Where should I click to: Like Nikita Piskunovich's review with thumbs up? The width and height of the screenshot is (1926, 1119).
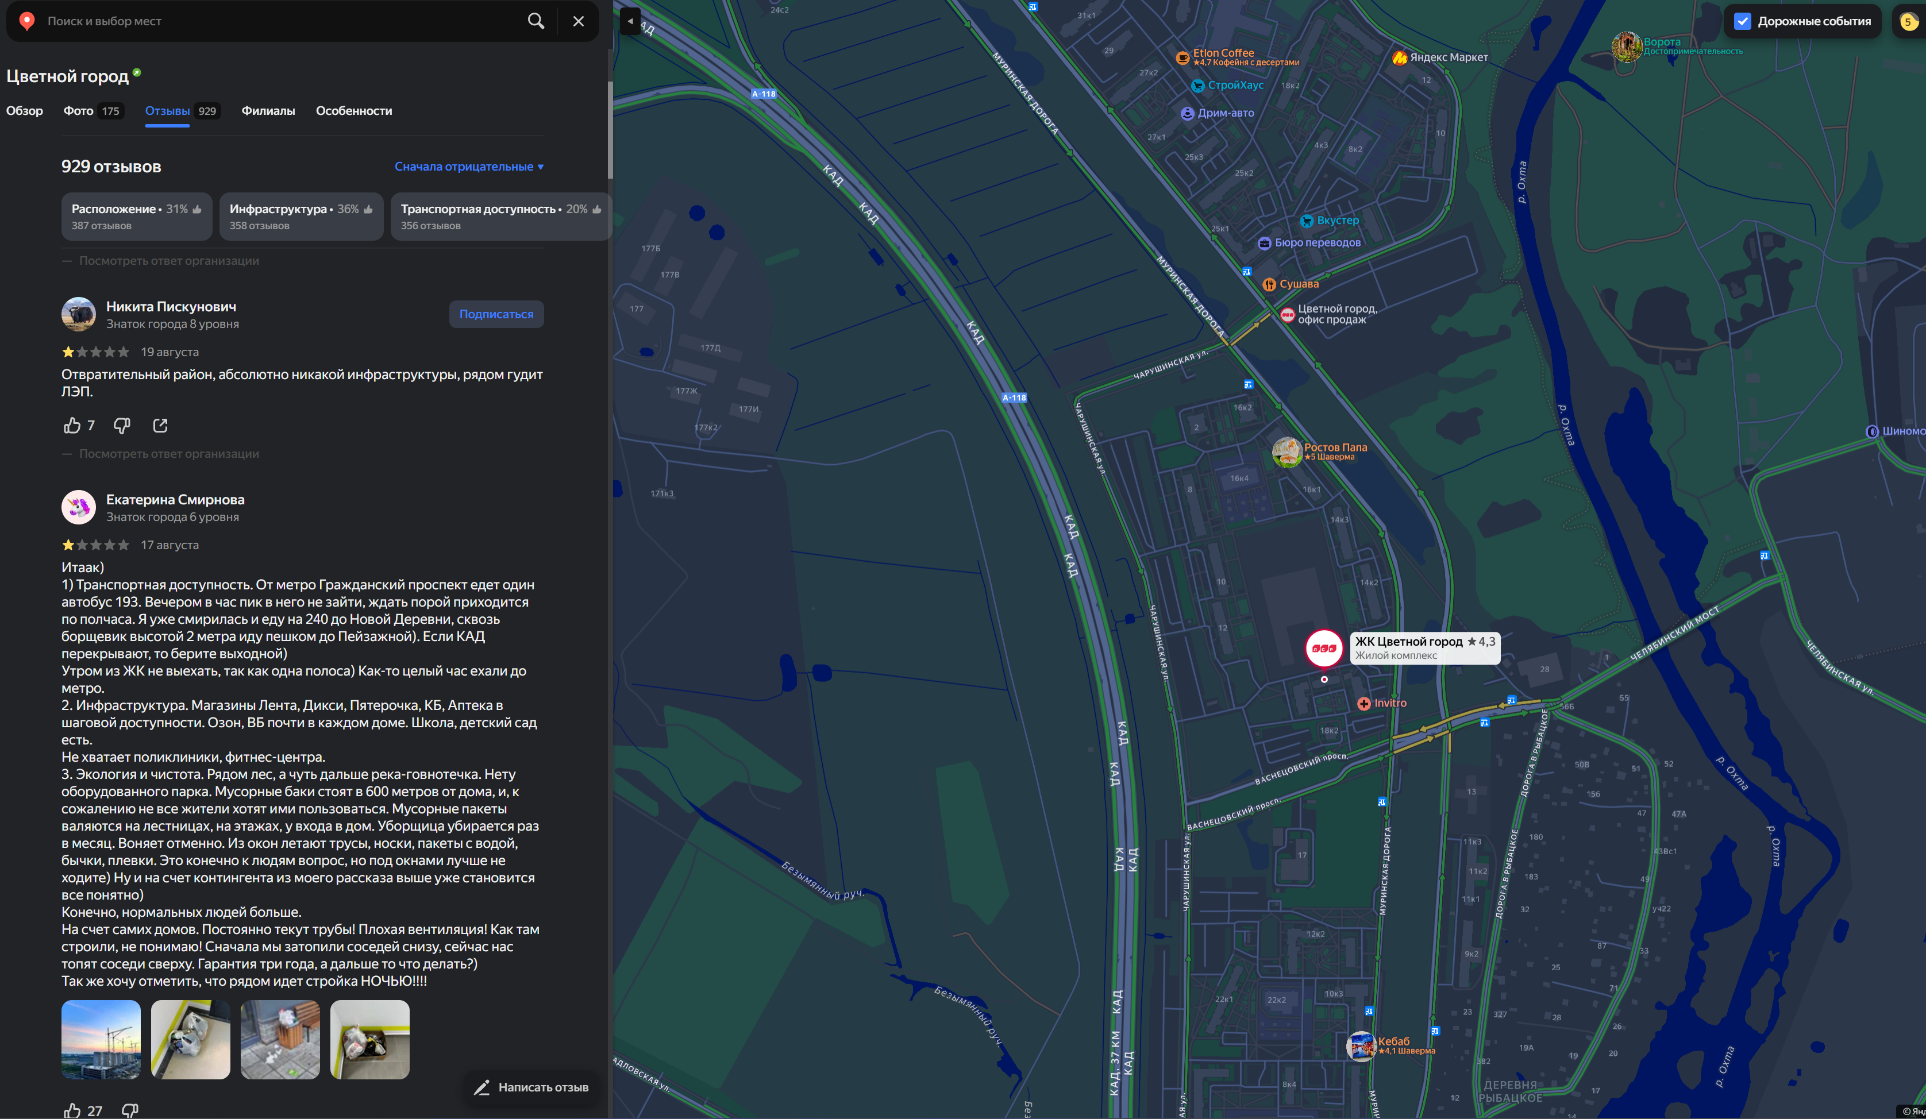tap(72, 426)
